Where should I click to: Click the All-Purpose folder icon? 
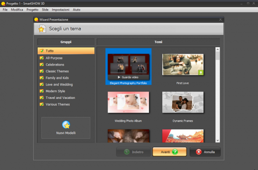click(42, 58)
